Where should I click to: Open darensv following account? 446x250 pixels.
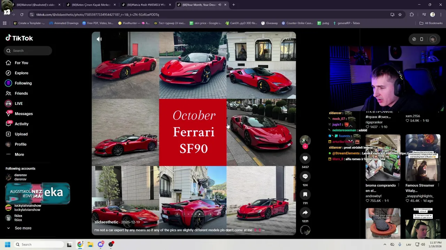click(21, 177)
